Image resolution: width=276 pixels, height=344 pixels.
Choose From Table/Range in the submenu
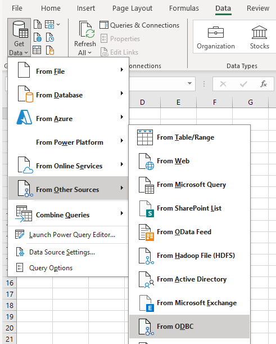[189, 137]
